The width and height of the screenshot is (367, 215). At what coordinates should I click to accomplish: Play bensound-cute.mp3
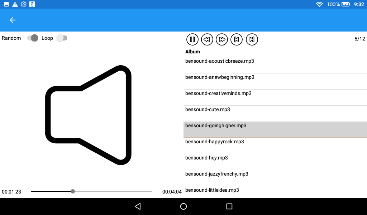click(275, 114)
